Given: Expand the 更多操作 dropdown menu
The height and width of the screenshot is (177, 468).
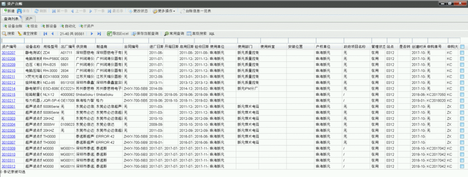Looking at the screenshot, I should (164, 11).
